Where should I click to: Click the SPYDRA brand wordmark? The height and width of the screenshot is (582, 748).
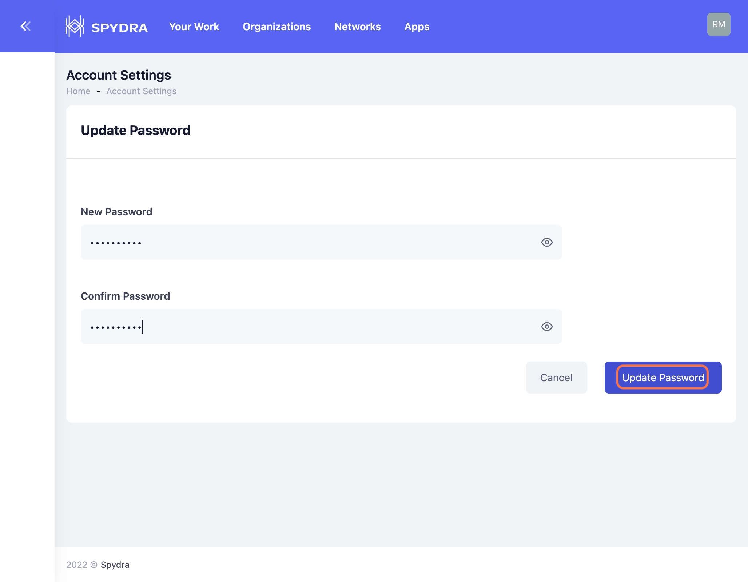tap(119, 28)
